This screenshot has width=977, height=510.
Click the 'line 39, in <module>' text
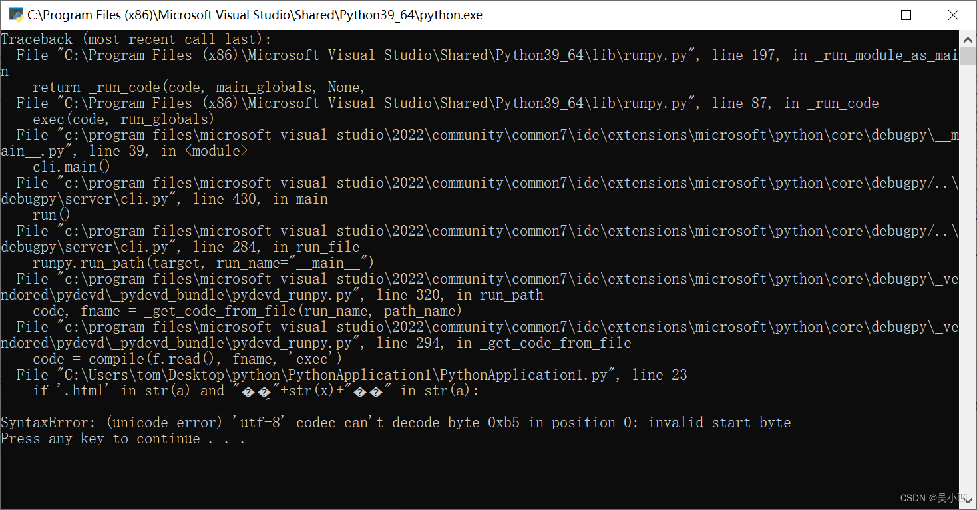point(168,151)
